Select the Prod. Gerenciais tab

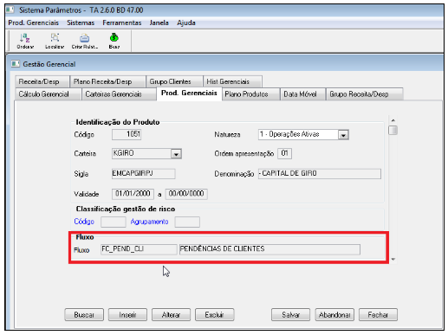point(189,93)
